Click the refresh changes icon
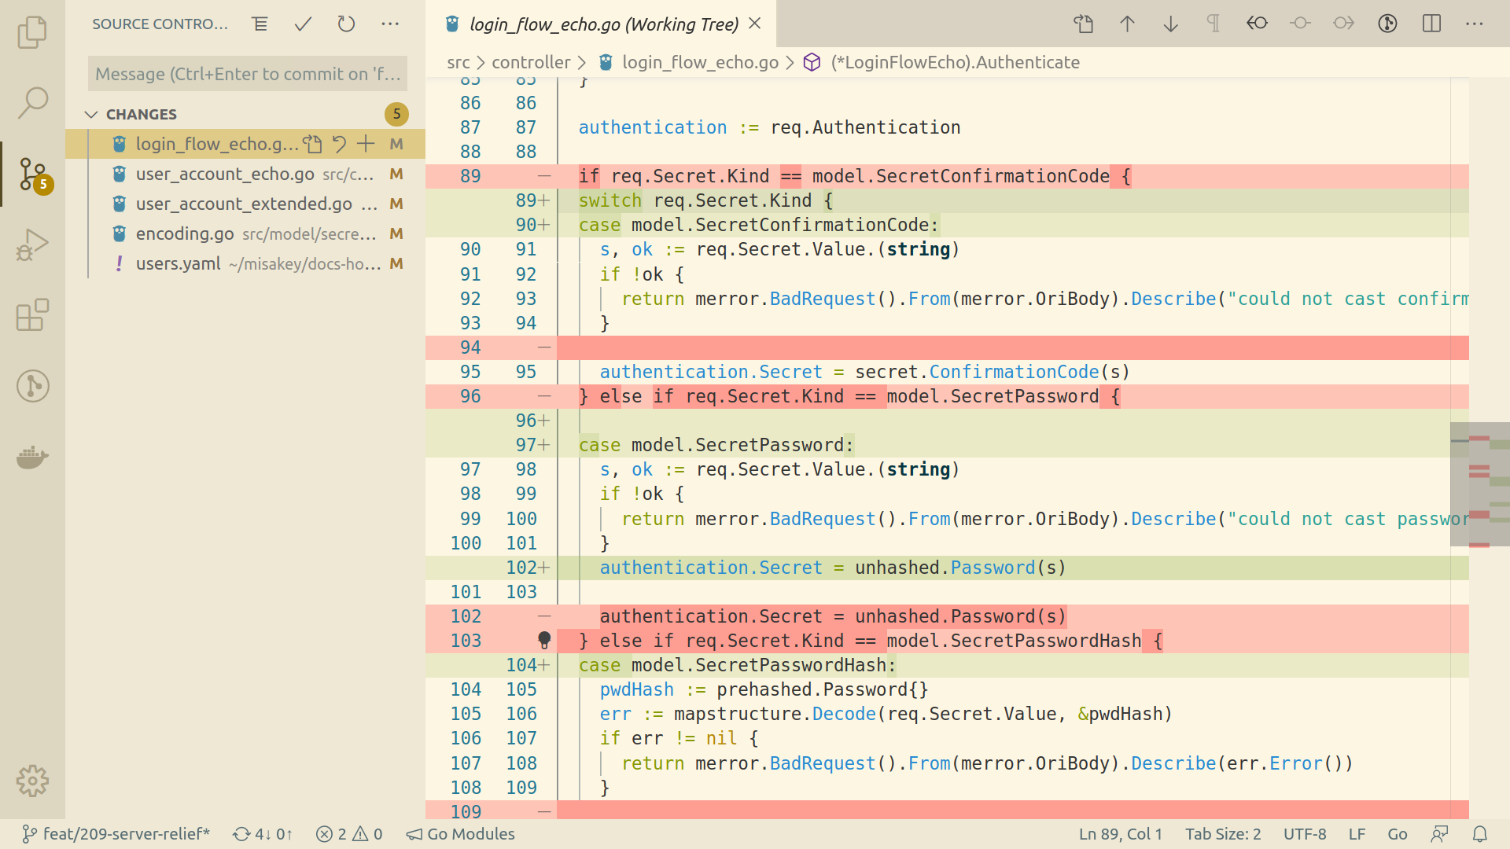The image size is (1510, 849). point(344,23)
